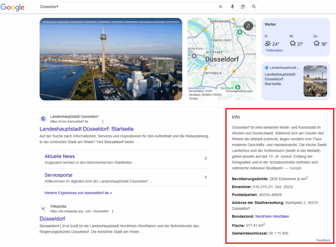
Task: Open more options for the Wikipedia result
Action: click(x=113, y=211)
